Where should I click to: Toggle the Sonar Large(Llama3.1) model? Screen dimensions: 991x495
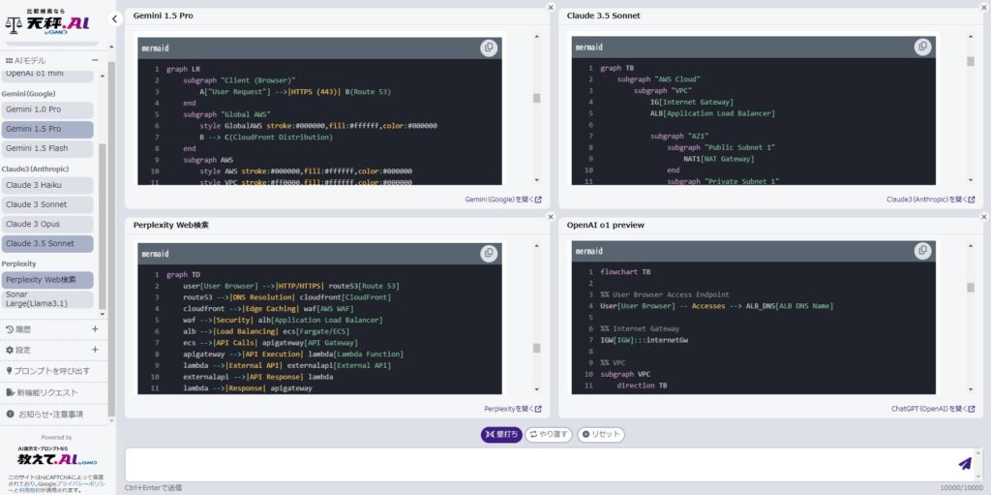pyautogui.click(x=47, y=299)
